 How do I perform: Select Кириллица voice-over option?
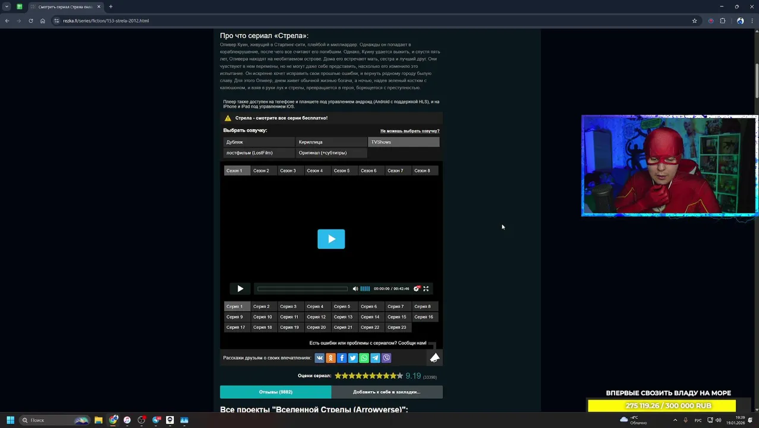click(x=331, y=142)
